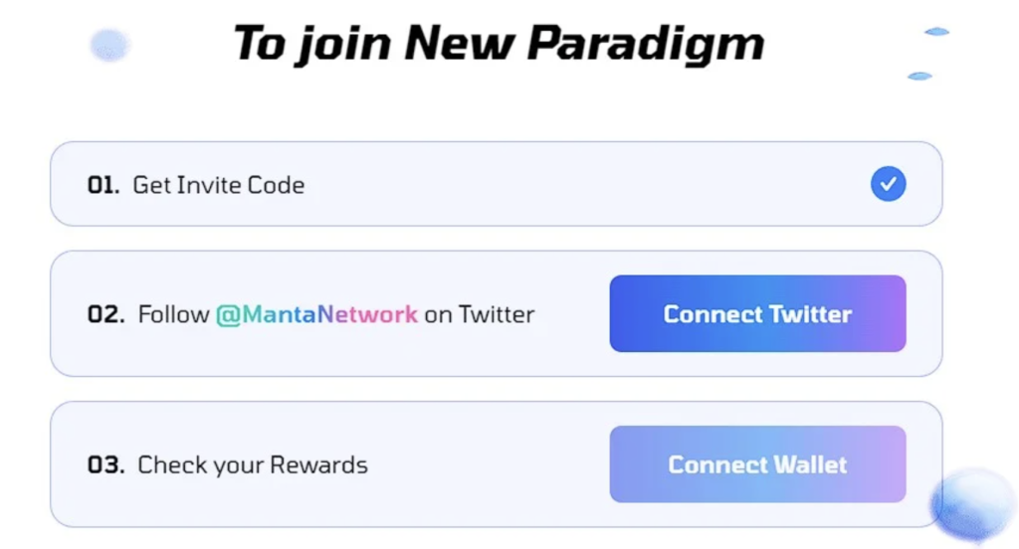This screenshot has height=549, width=1019.
Task: Click the word Follow in step 02
Action: (x=174, y=315)
